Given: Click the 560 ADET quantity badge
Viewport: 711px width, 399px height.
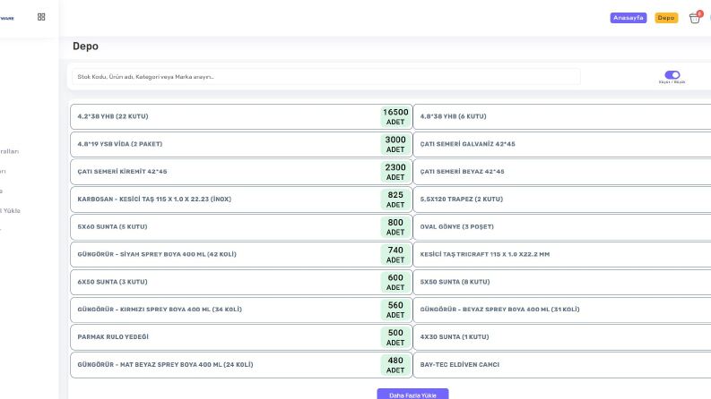Looking at the screenshot, I should pos(395,310).
